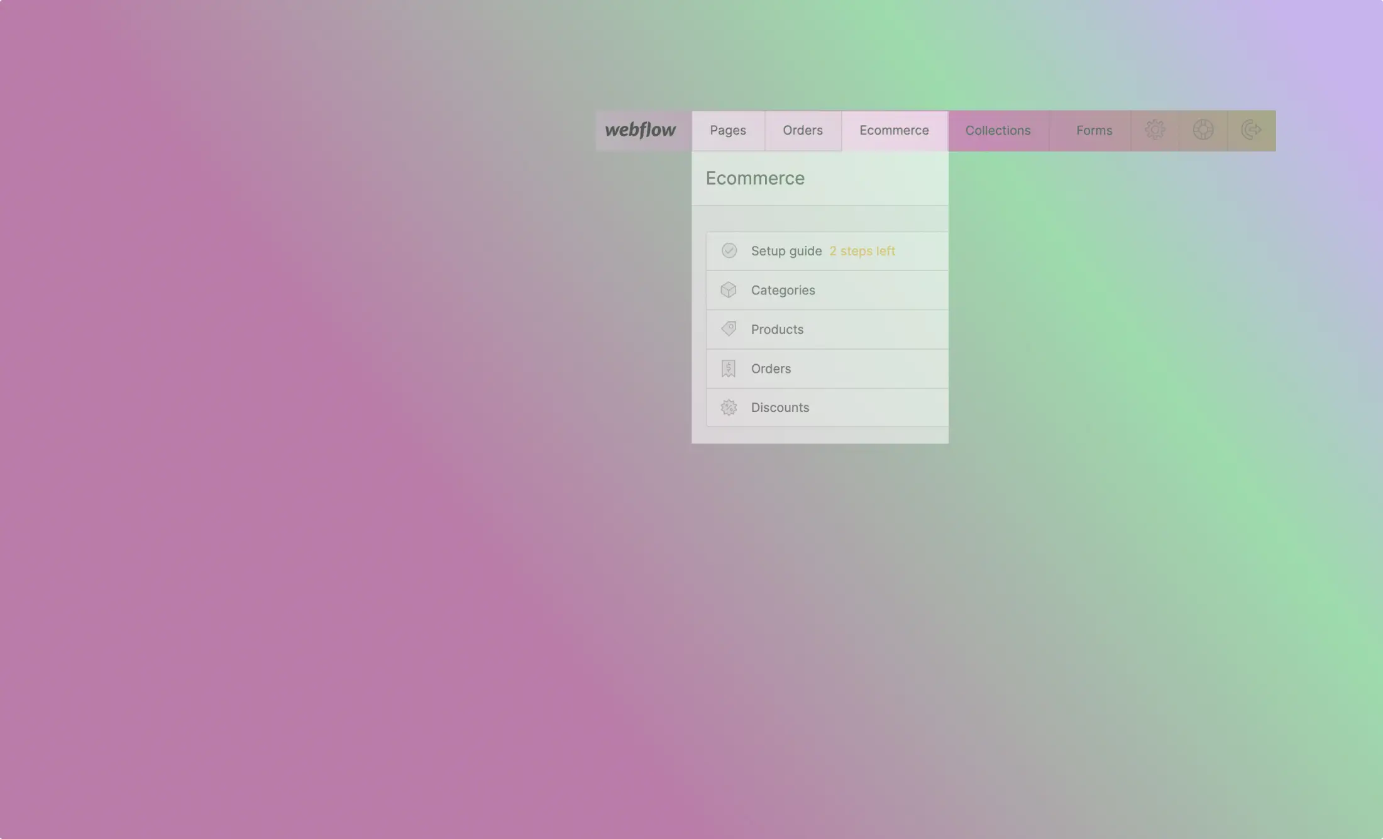
Task: Click the '2 steps left' label
Action: (862, 251)
